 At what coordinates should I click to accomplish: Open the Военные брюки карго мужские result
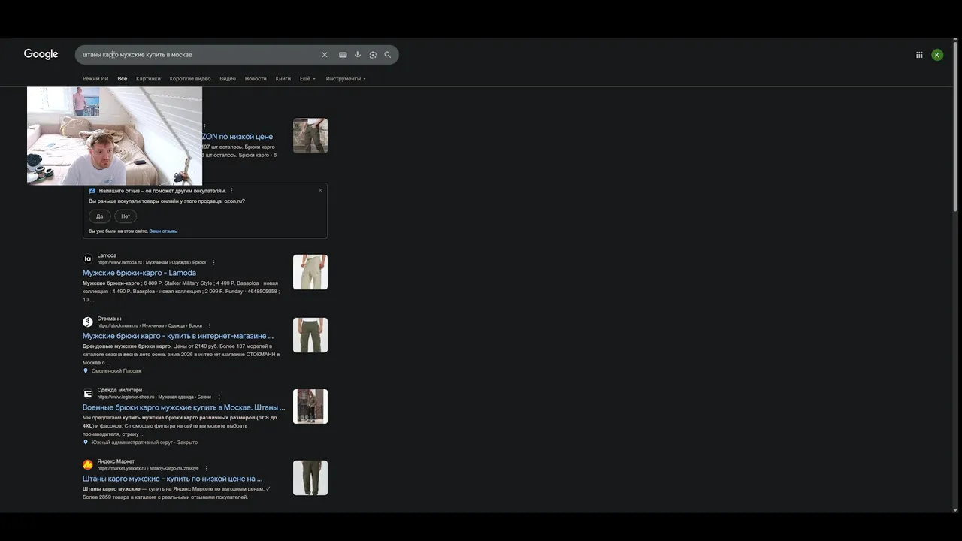tap(183, 407)
